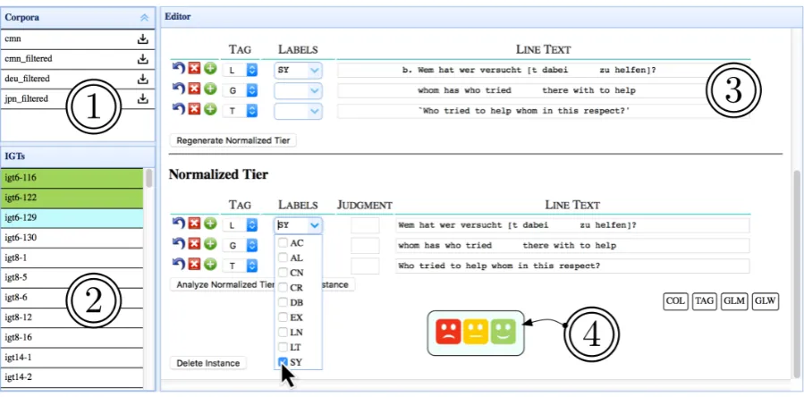Close normalized SY labels dropdown
804x397 pixels.
click(315, 224)
